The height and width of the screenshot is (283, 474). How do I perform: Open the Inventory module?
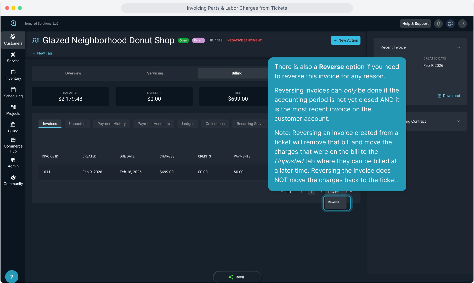tap(13, 75)
